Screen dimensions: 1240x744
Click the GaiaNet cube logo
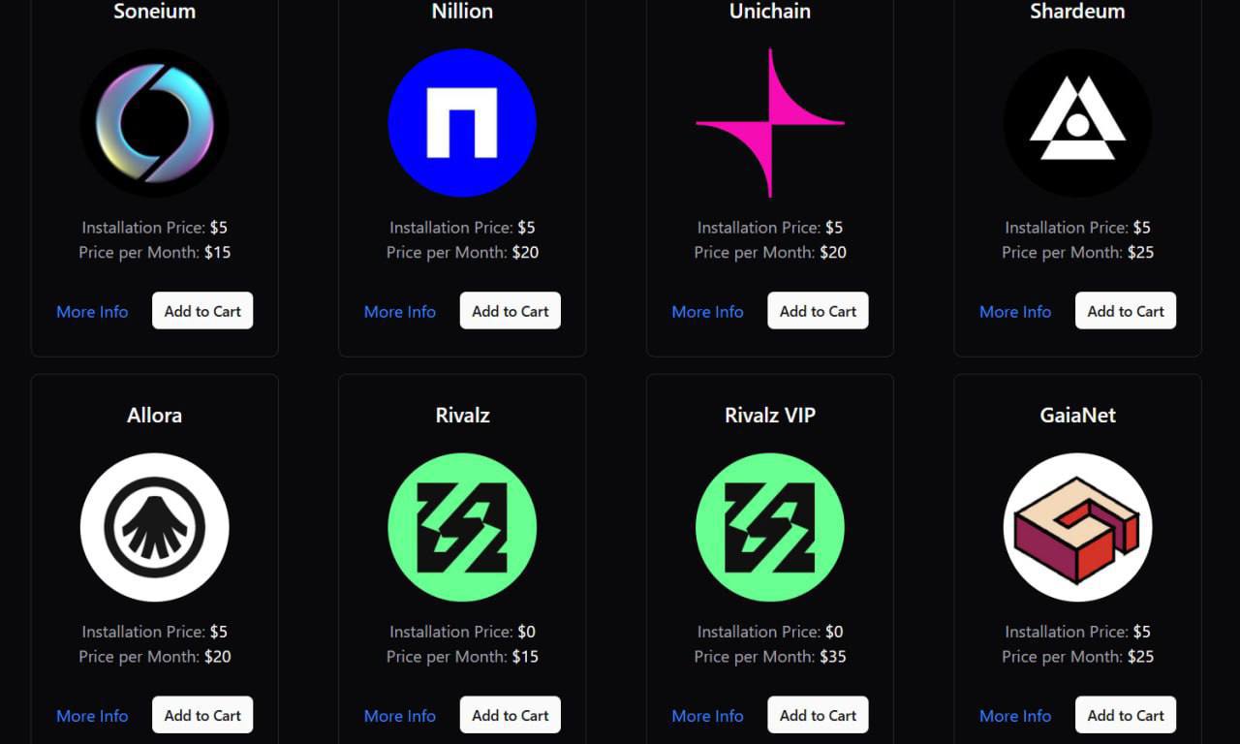tap(1077, 527)
